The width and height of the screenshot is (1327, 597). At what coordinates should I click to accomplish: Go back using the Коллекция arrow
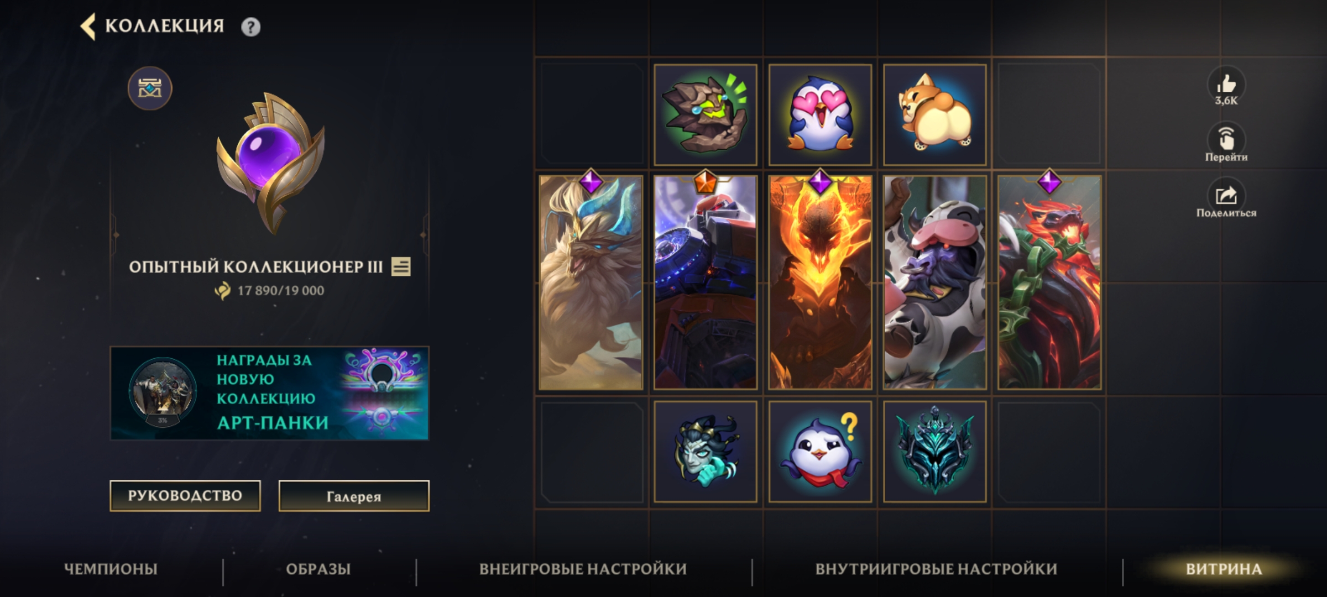click(x=88, y=26)
